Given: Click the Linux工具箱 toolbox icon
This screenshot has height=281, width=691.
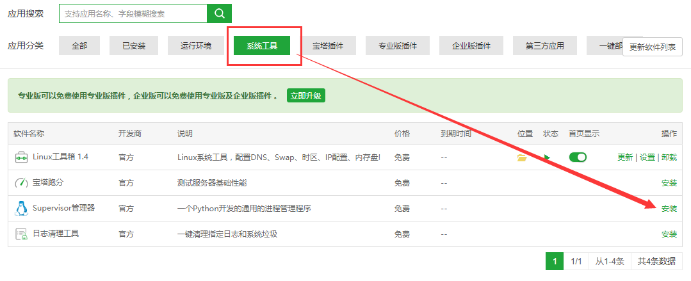Looking at the screenshot, I should click(21, 157).
